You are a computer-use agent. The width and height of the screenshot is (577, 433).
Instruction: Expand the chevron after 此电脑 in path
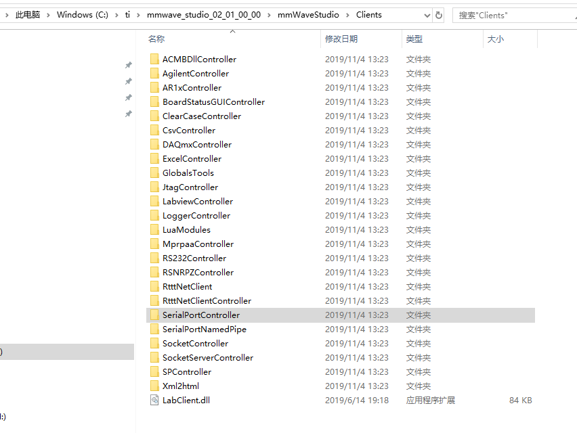(x=48, y=15)
